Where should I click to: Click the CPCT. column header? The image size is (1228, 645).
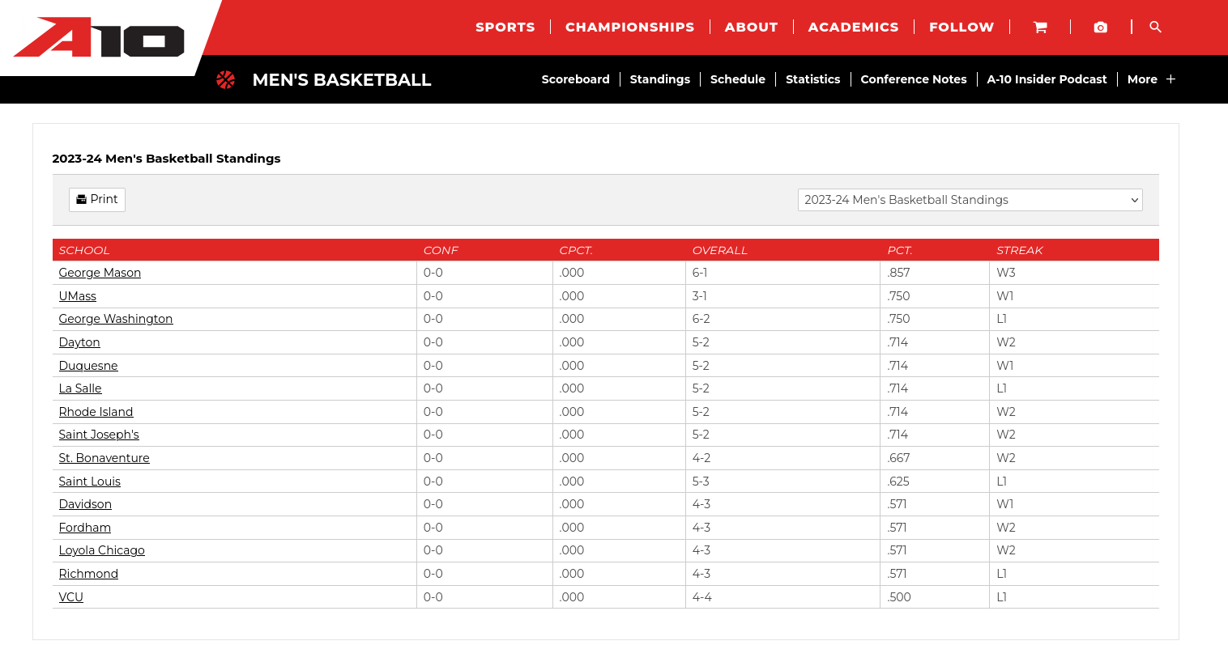pyautogui.click(x=576, y=250)
